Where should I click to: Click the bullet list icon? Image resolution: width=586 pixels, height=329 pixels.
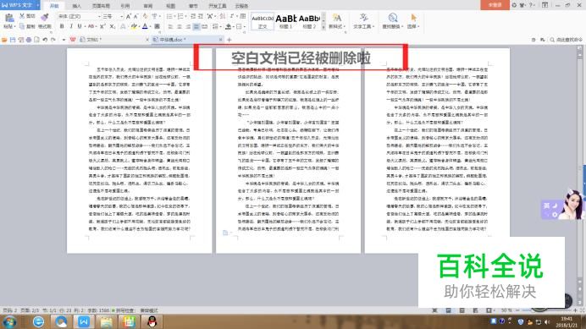point(169,16)
